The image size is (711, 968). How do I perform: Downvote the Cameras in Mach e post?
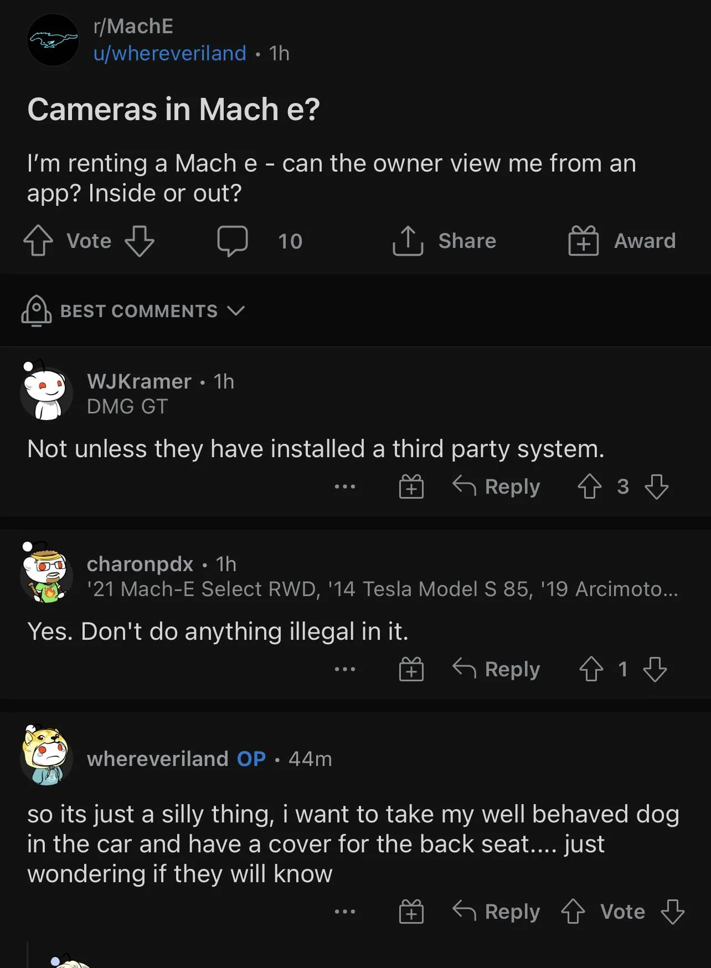[x=140, y=241]
